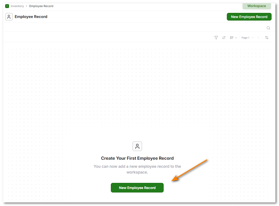The image size is (279, 206).
Task: Click the Employee Record avatar icon in header
Action: point(9,16)
